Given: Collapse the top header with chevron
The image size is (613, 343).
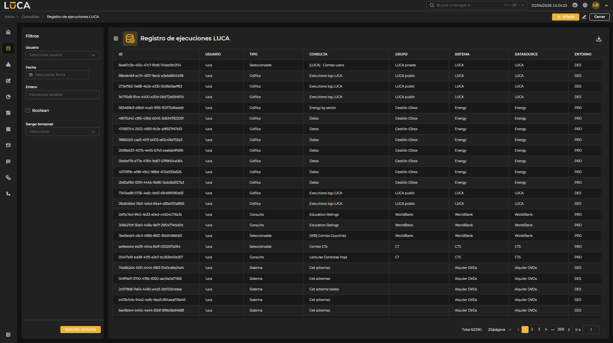Looking at the screenshot, I should (x=606, y=5).
